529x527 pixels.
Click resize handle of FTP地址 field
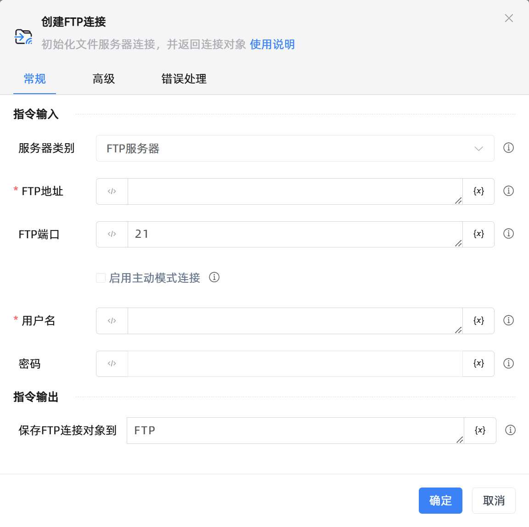(458, 201)
